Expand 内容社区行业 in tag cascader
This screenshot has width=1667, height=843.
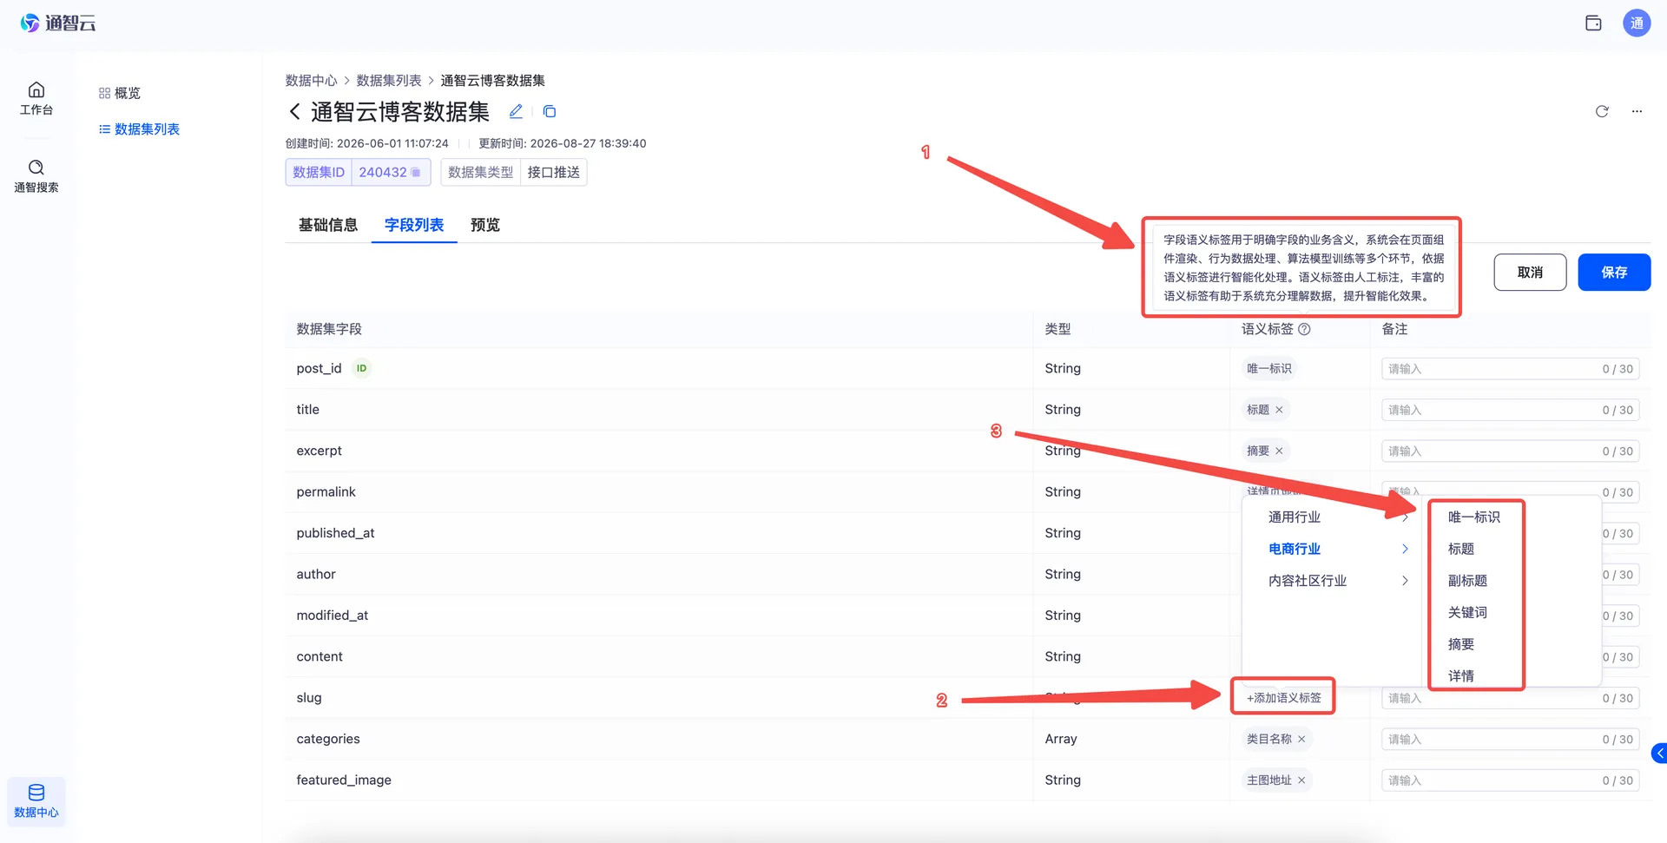[x=1337, y=580]
